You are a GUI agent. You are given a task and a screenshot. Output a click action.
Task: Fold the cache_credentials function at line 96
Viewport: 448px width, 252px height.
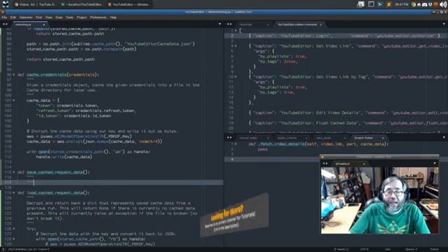click(x=14, y=75)
